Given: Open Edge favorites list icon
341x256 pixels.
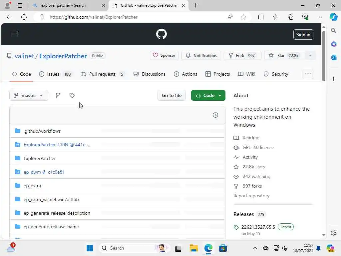Looking at the screenshot, I should [x=275, y=17].
